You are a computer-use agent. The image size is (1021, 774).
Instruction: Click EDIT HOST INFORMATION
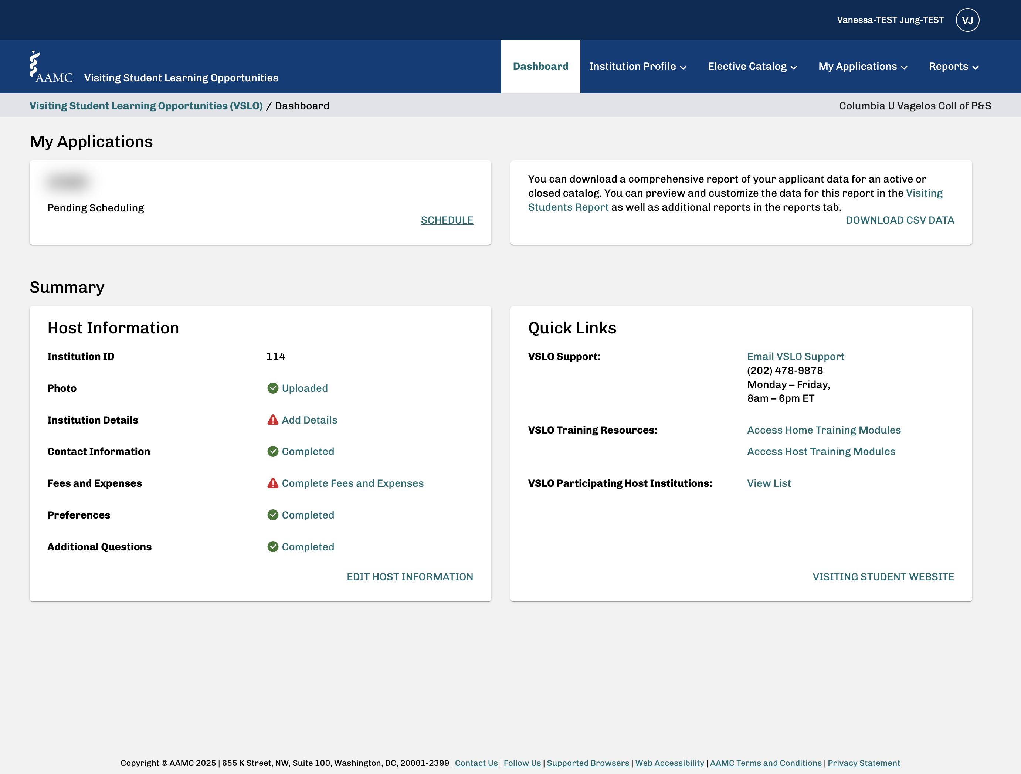(x=410, y=577)
